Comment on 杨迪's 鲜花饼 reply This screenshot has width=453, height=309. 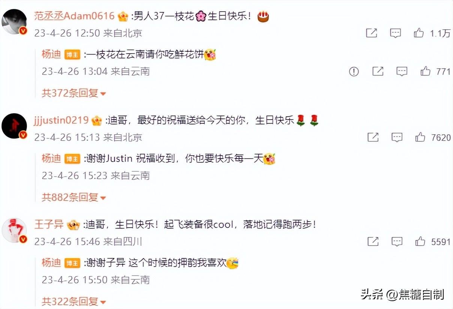coord(402,71)
